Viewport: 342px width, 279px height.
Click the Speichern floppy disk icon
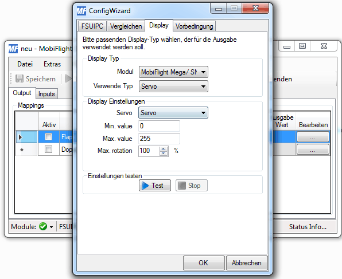click(x=20, y=78)
